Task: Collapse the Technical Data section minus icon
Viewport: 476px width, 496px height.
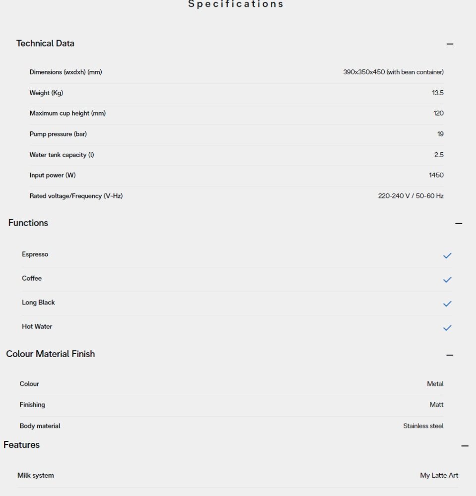Action: 450,44
